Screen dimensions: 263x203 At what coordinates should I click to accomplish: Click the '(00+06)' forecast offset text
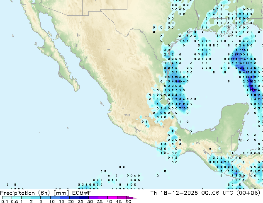pos(248,193)
